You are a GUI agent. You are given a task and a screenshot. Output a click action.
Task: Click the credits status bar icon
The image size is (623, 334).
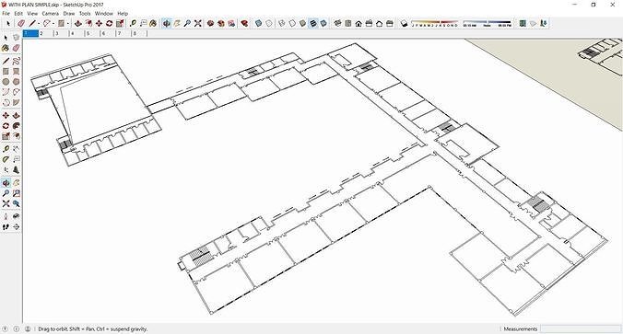coord(17,328)
